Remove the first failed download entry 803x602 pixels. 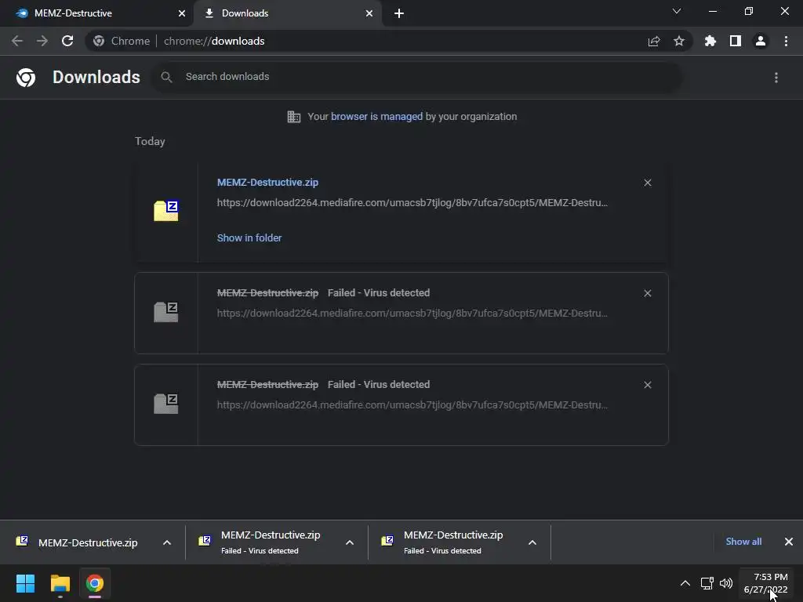[648, 293]
